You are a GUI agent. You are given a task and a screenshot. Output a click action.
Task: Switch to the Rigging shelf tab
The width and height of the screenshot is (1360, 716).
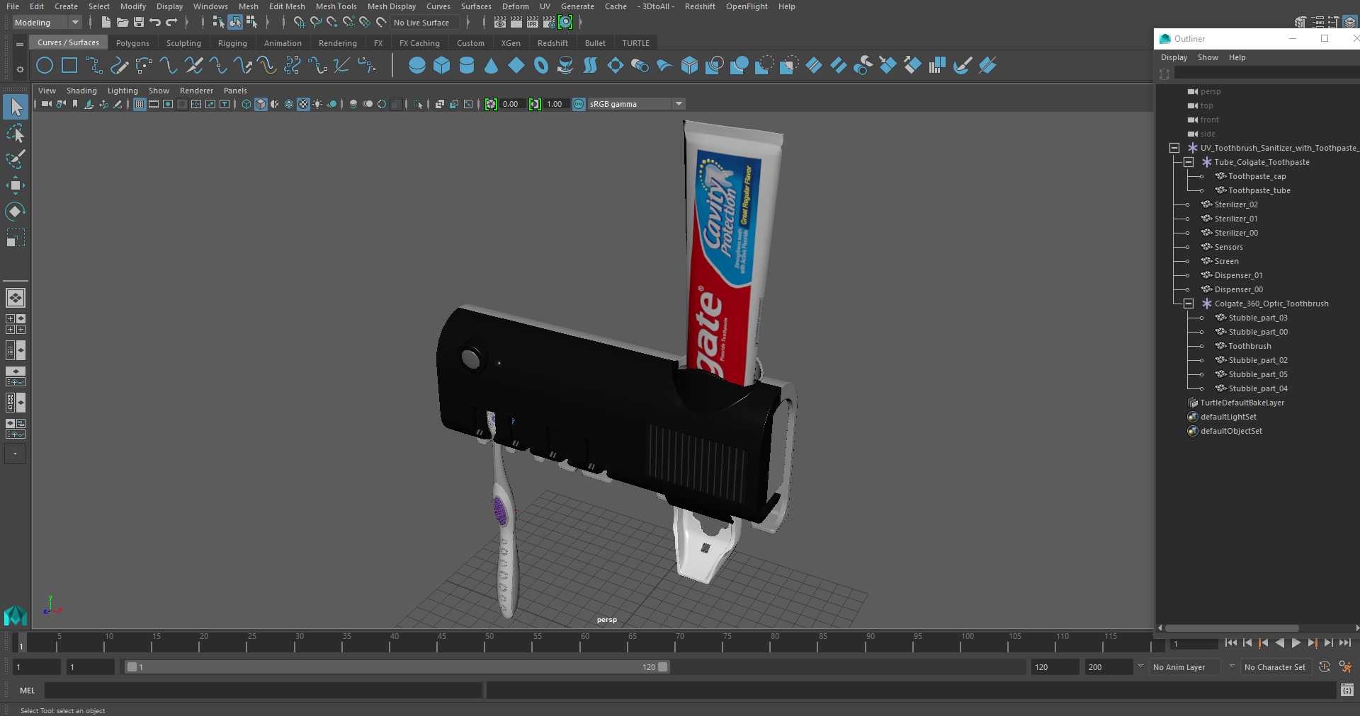click(232, 43)
